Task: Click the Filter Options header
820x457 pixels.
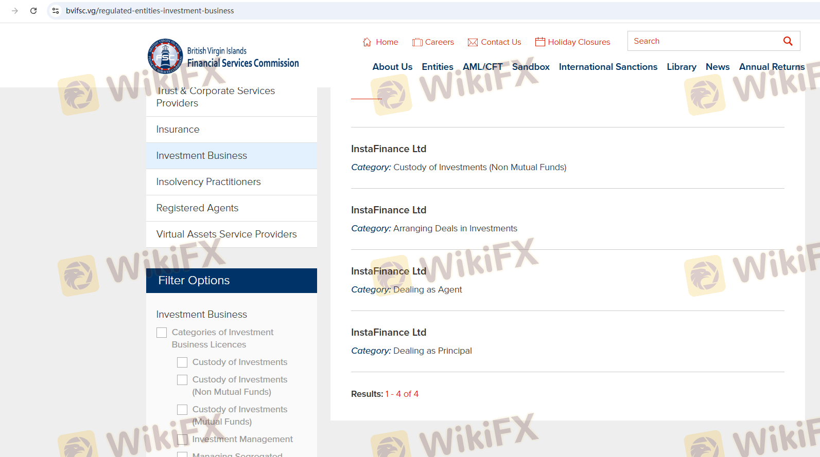Action: click(x=232, y=281)
